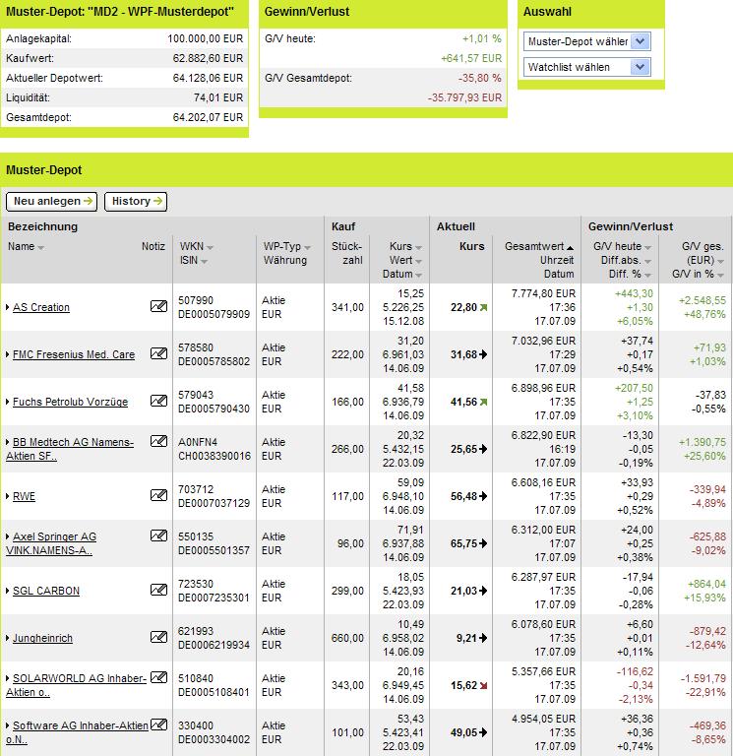
Task: Open the BB Medtech AG Namens-Aktien link
Action: [70, 449]
